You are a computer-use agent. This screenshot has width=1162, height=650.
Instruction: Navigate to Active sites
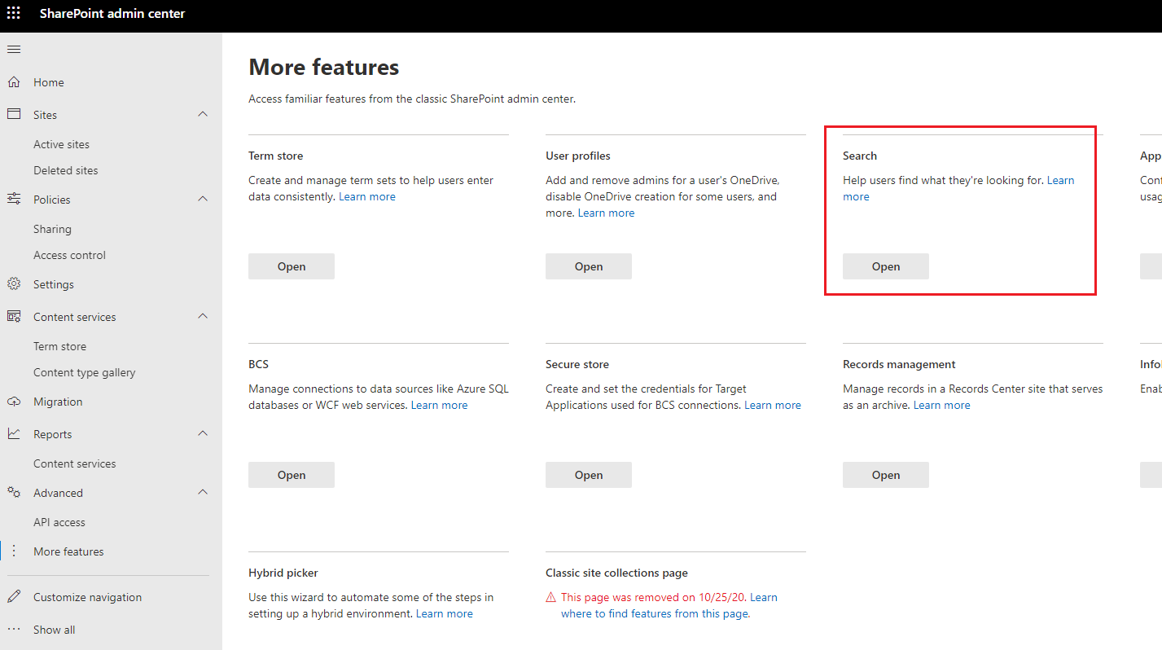(61, 143)
